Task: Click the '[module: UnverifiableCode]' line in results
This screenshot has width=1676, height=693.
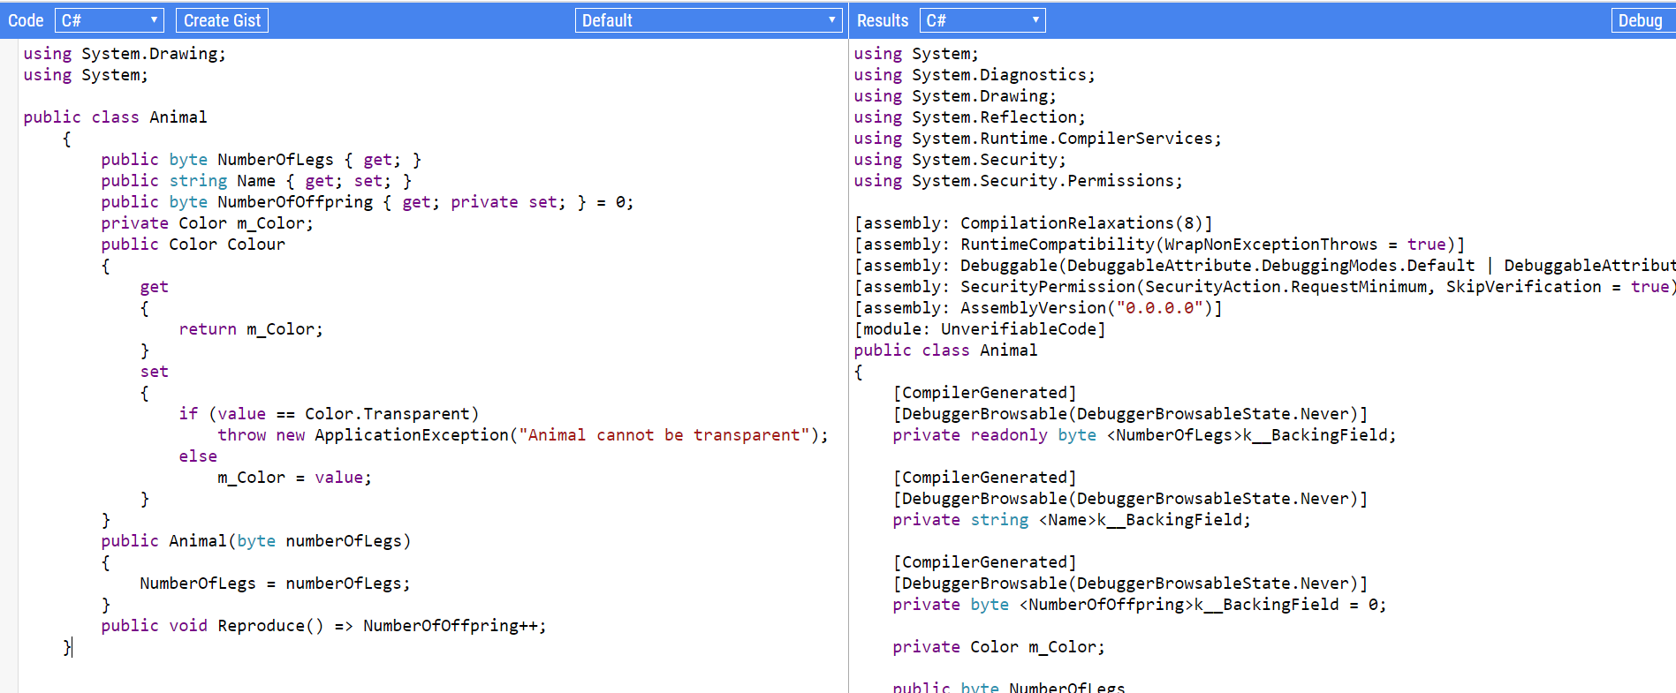Action: (x=979, y=329)
